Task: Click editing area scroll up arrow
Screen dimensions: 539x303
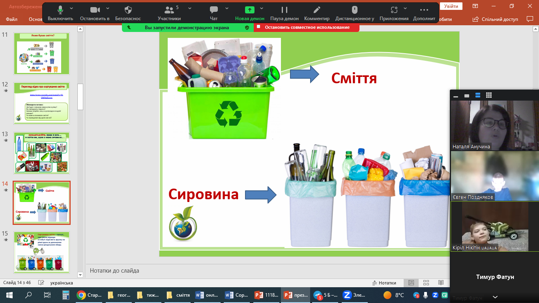Action: point(536,29)
